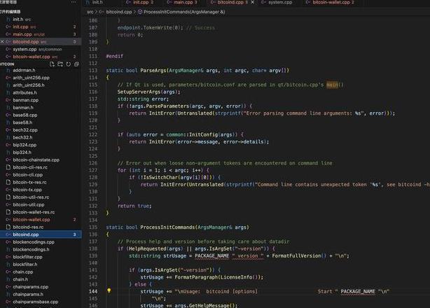
Task: Click the src breadcrumb
Action: tap(90, 12)
